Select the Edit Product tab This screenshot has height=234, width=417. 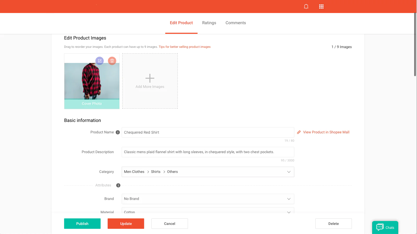point(181,23)
